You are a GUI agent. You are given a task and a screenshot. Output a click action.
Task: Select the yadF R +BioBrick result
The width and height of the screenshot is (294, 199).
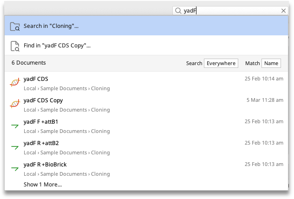coord(146,169)
